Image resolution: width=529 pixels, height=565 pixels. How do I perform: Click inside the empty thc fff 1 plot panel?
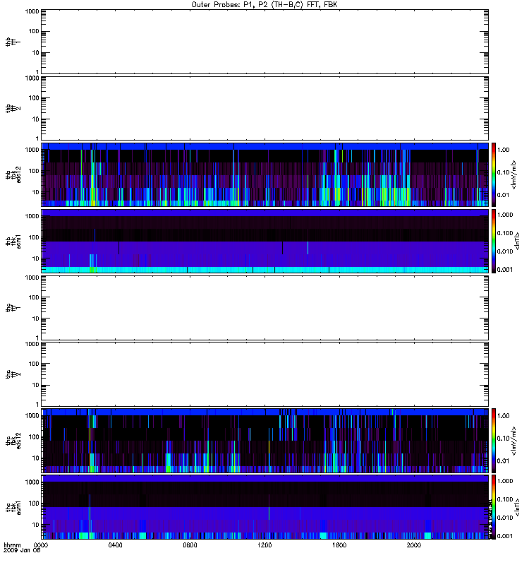[x=265, y=308]
